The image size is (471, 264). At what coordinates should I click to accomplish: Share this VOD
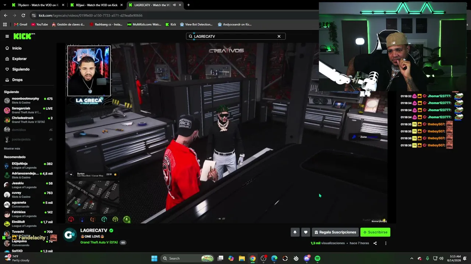375,243
